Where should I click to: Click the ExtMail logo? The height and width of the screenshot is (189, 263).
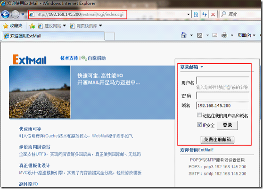tap(29, 59)
